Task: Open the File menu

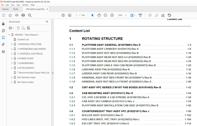Action: coord(3,5)
